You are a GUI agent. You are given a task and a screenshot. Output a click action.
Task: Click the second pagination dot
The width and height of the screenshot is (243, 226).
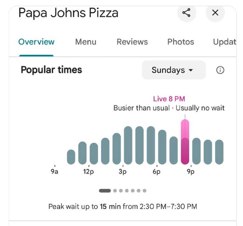coord(115,191)
